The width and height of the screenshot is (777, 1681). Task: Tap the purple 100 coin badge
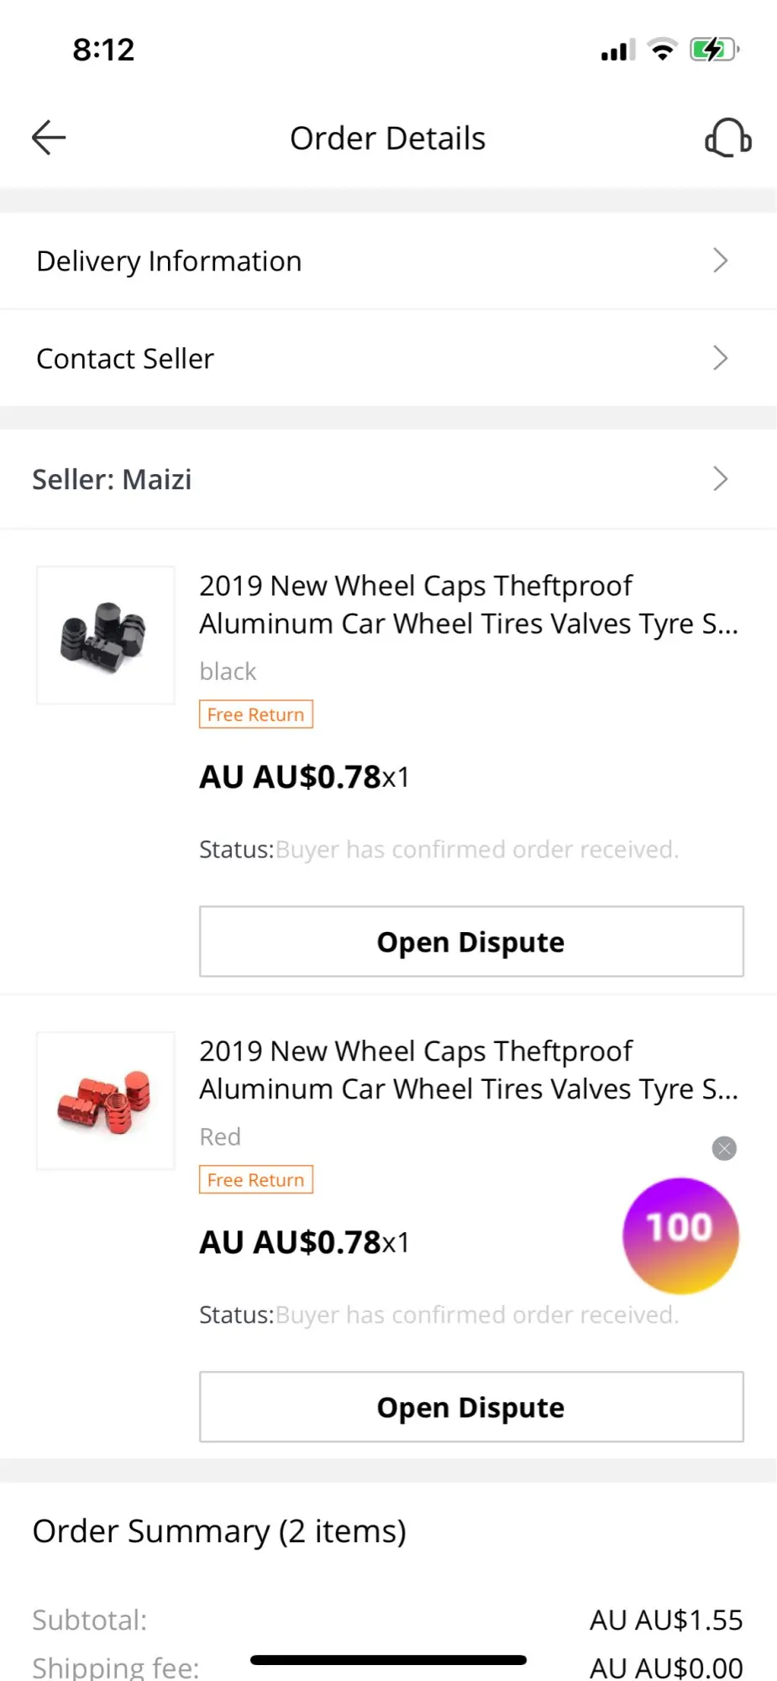(680, 1236)
